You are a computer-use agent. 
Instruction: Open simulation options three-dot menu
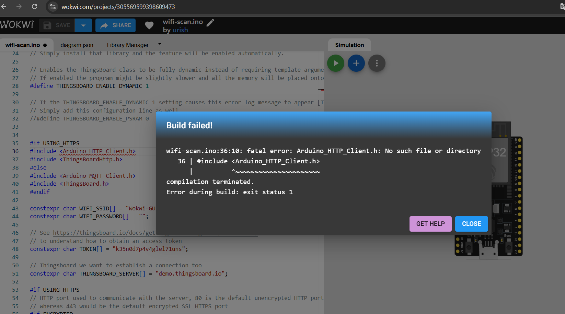click(377, 63)
